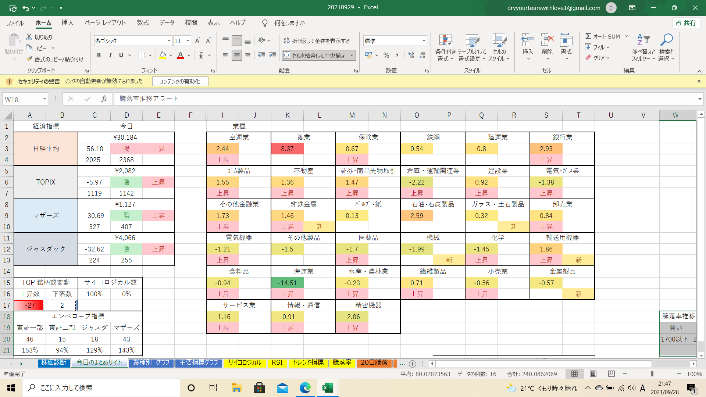Switch to the RSI sheet tab
The image size is (706, 397).
pos(277,363)
